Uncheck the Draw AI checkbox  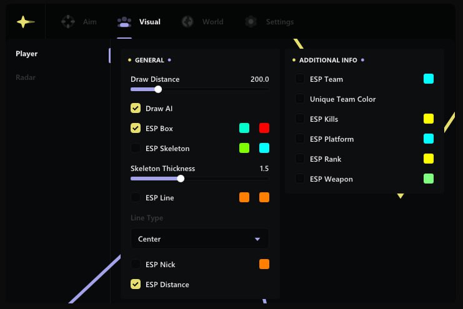[x=136, y=109]
